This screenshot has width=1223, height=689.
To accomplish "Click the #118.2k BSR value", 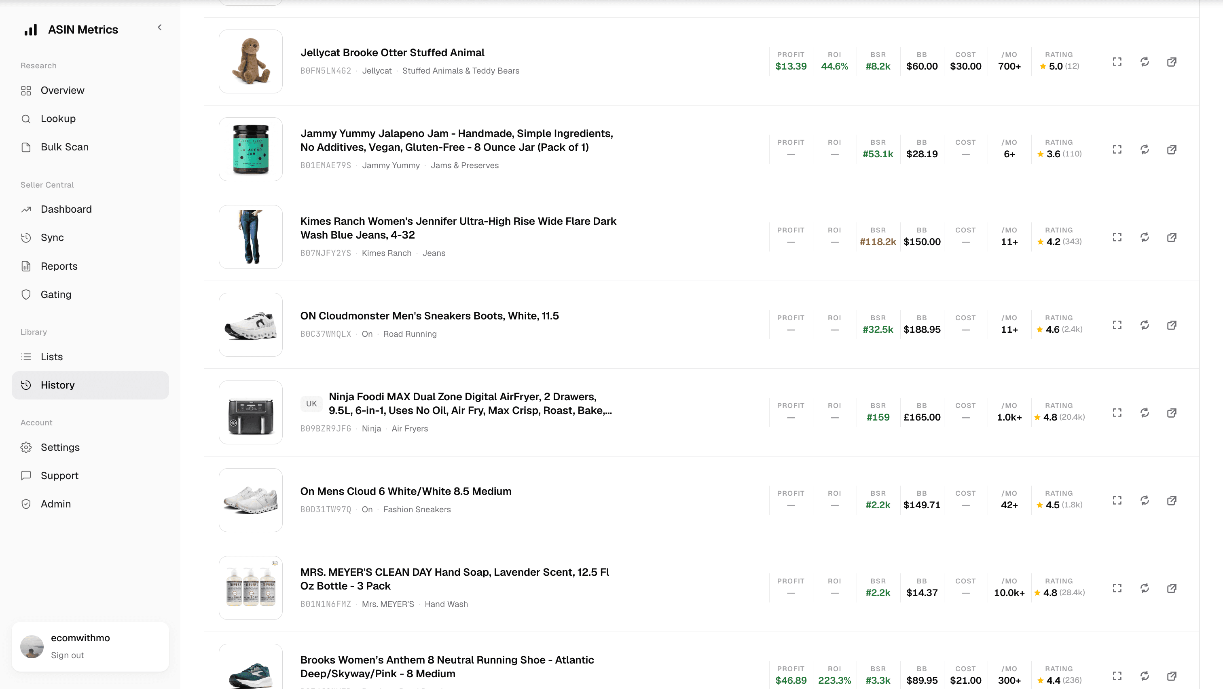I will [878, 242].
